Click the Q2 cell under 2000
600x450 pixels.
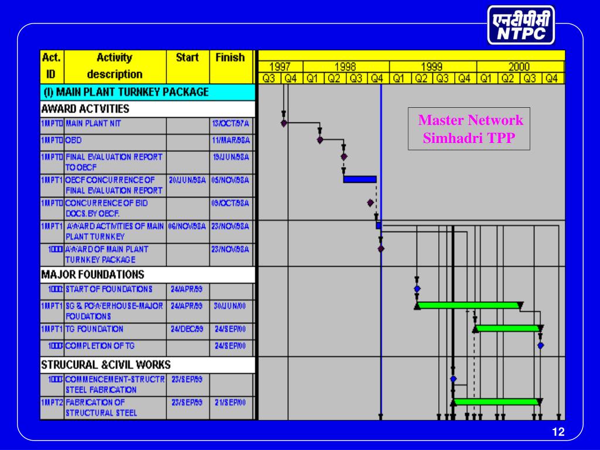point(508,79)
